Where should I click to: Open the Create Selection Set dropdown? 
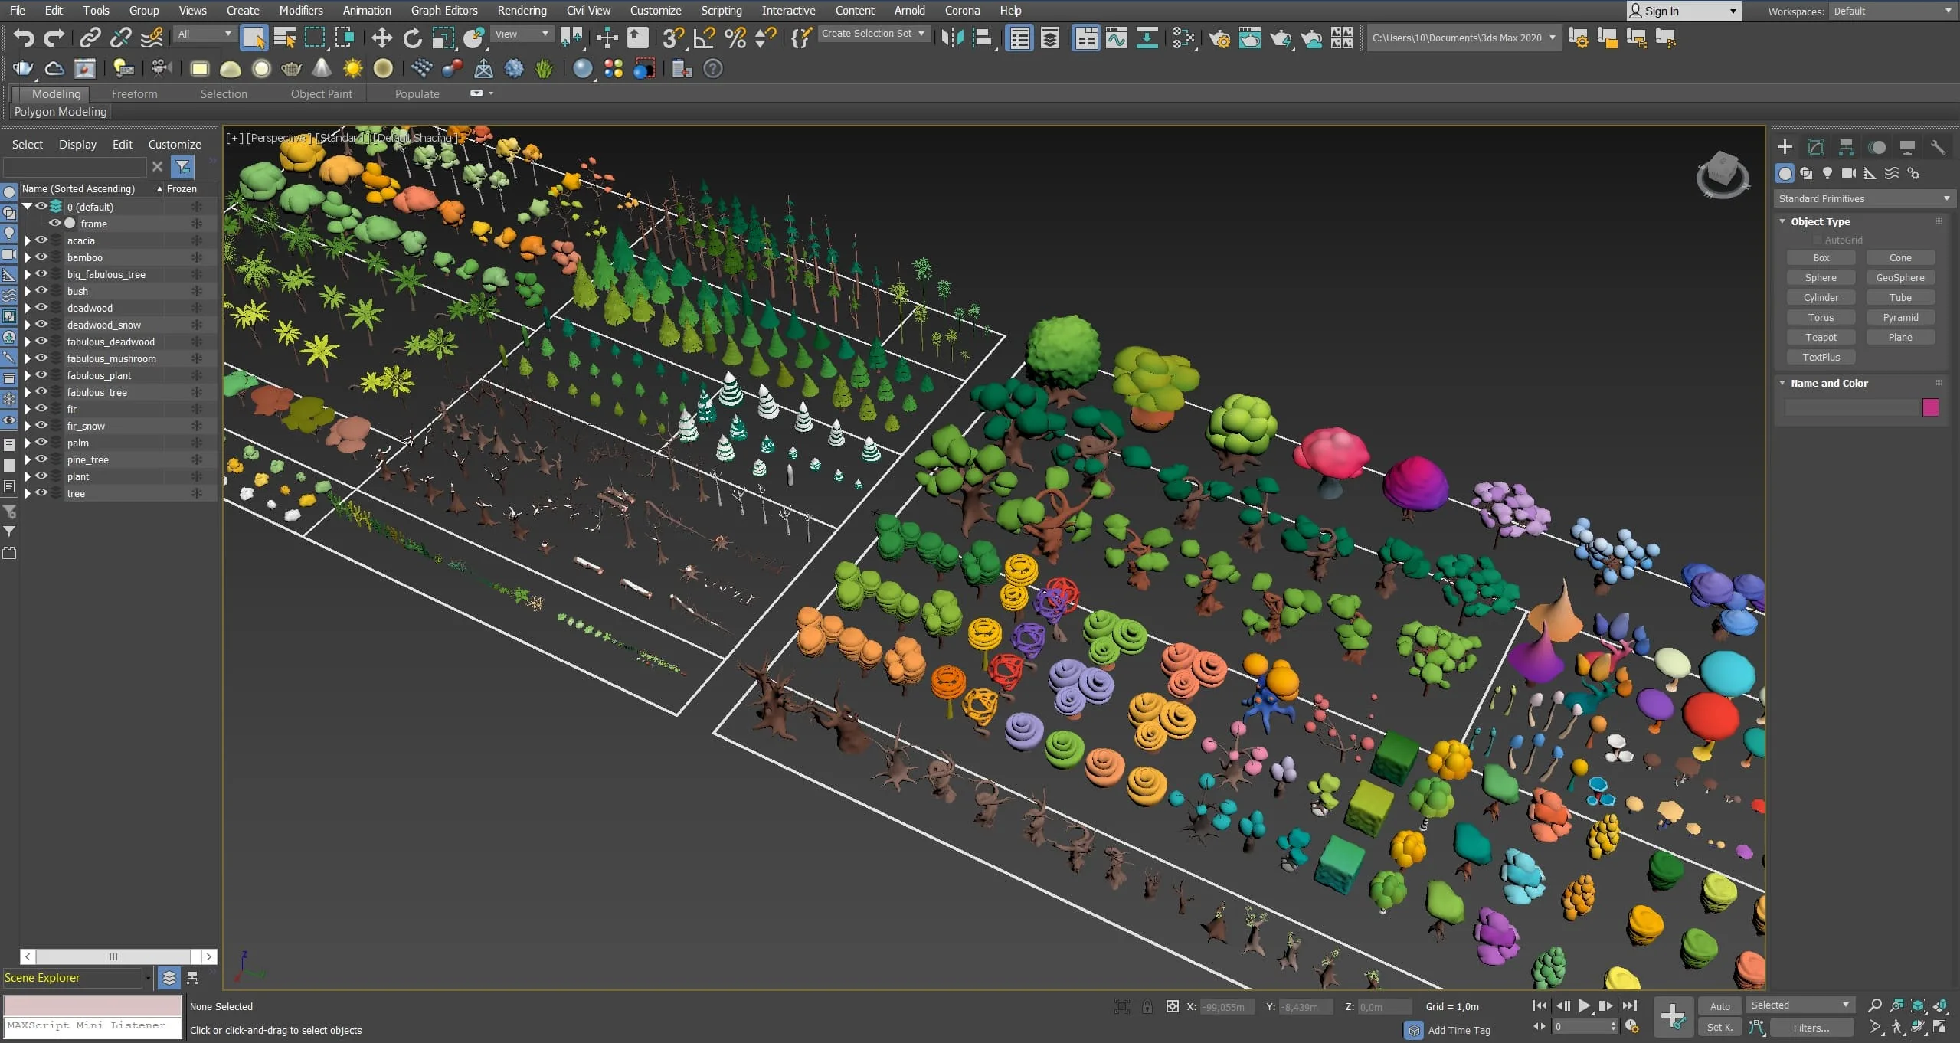pyautogui.click(x=873, y=34)
